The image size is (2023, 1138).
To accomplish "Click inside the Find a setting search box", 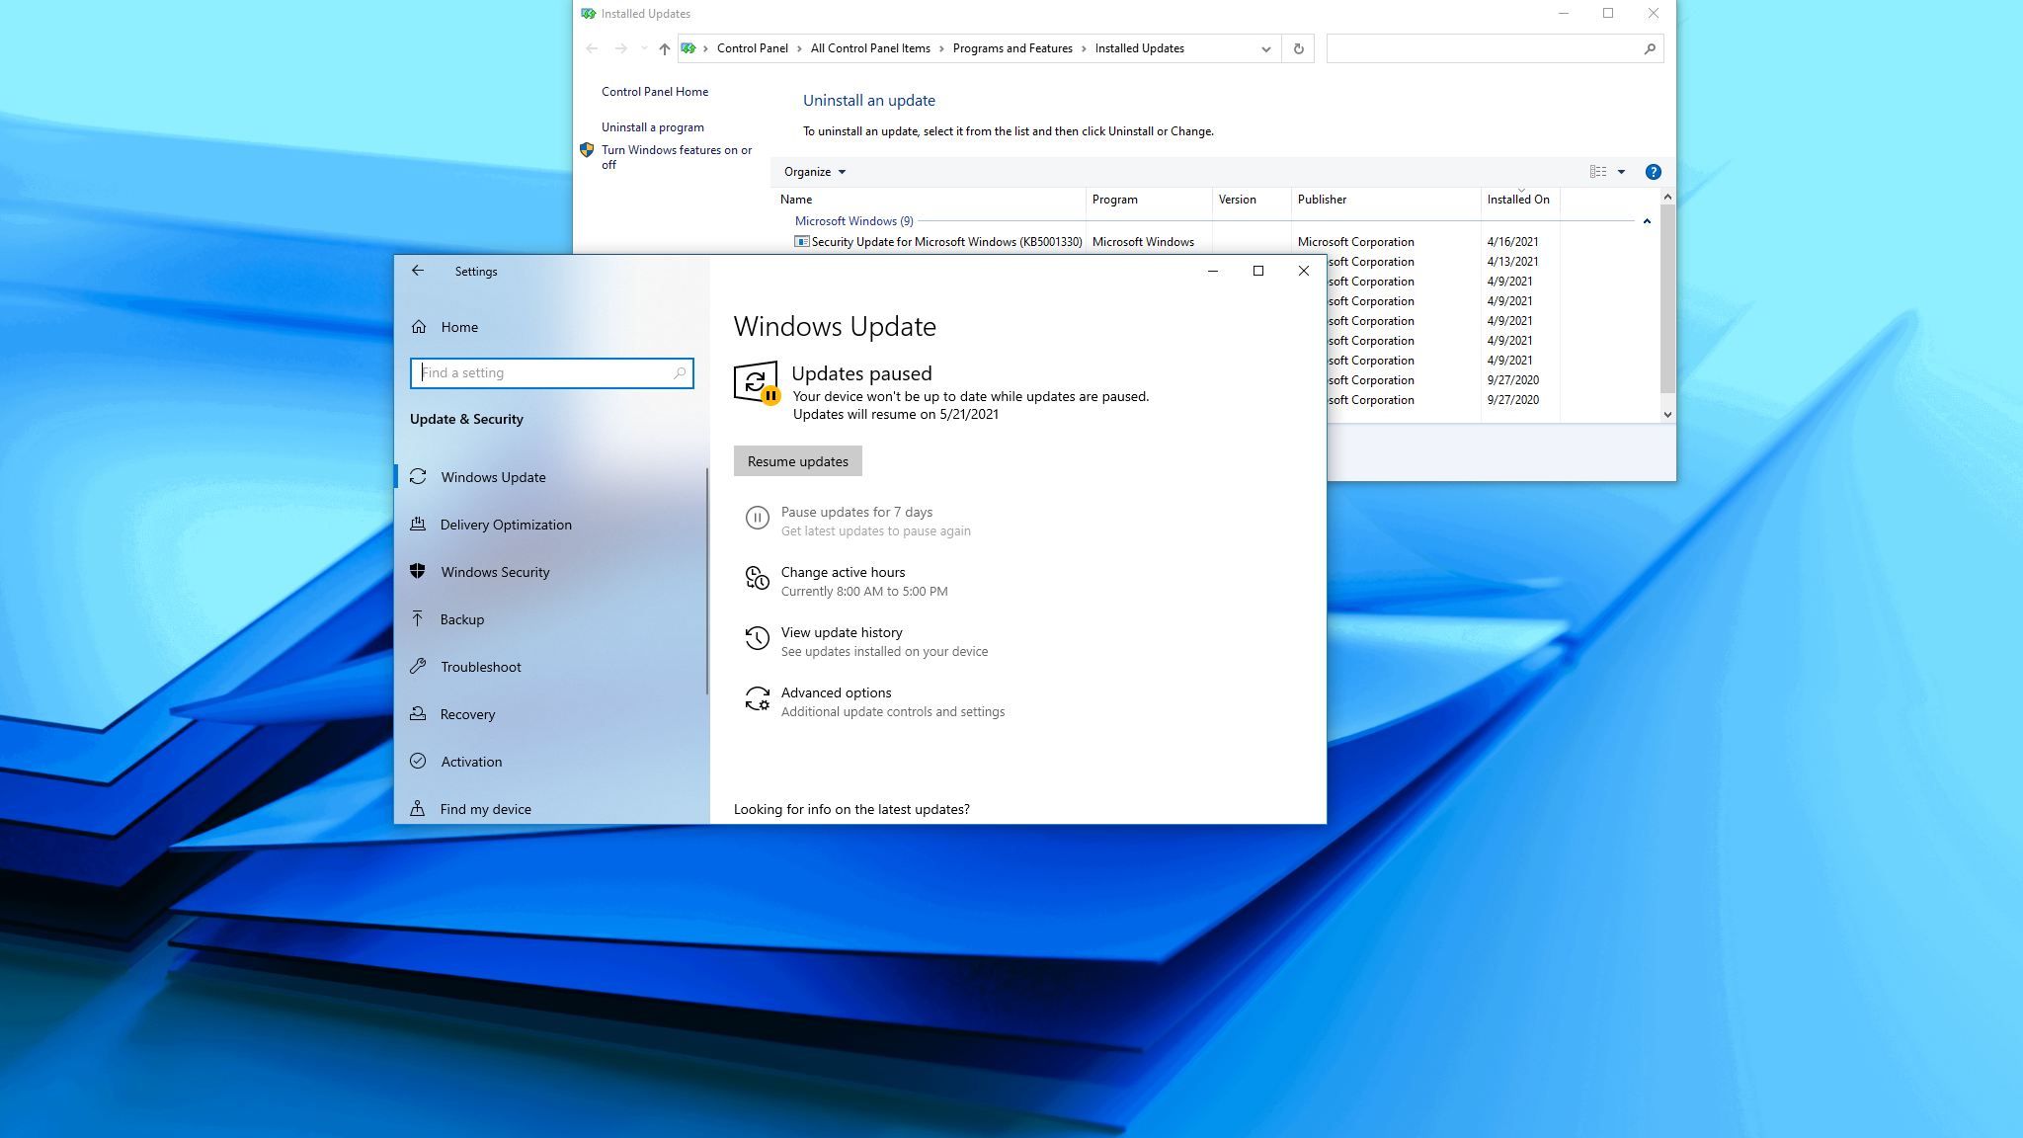I will point(551,372).
